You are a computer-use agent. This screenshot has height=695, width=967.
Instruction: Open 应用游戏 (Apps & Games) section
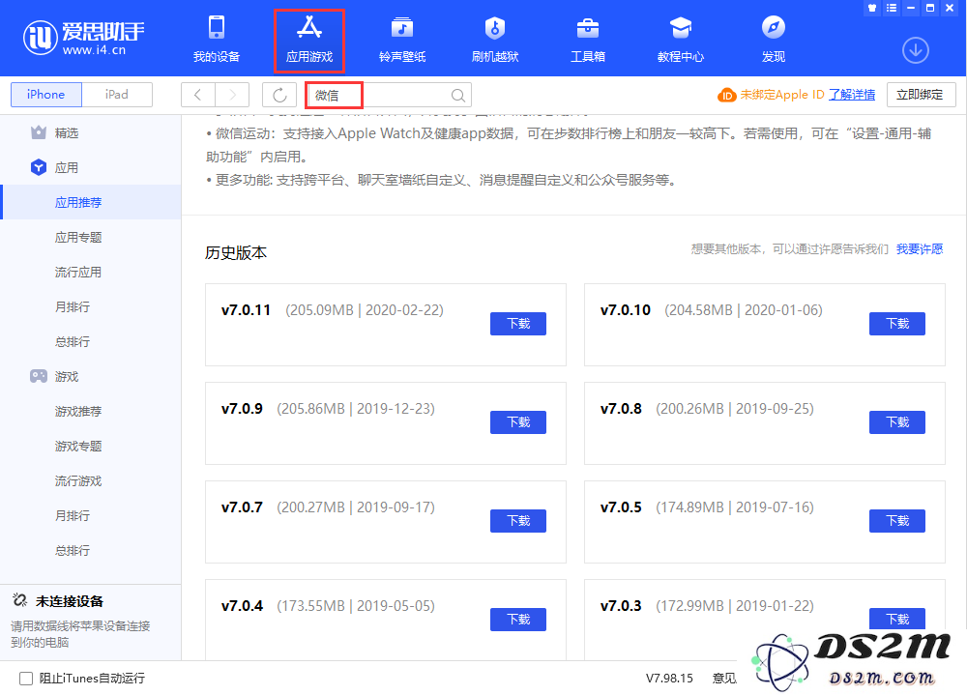309,40
